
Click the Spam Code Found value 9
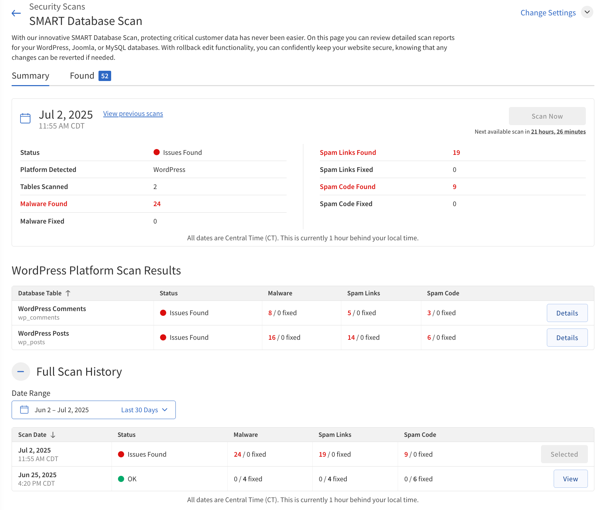point(454,187)
